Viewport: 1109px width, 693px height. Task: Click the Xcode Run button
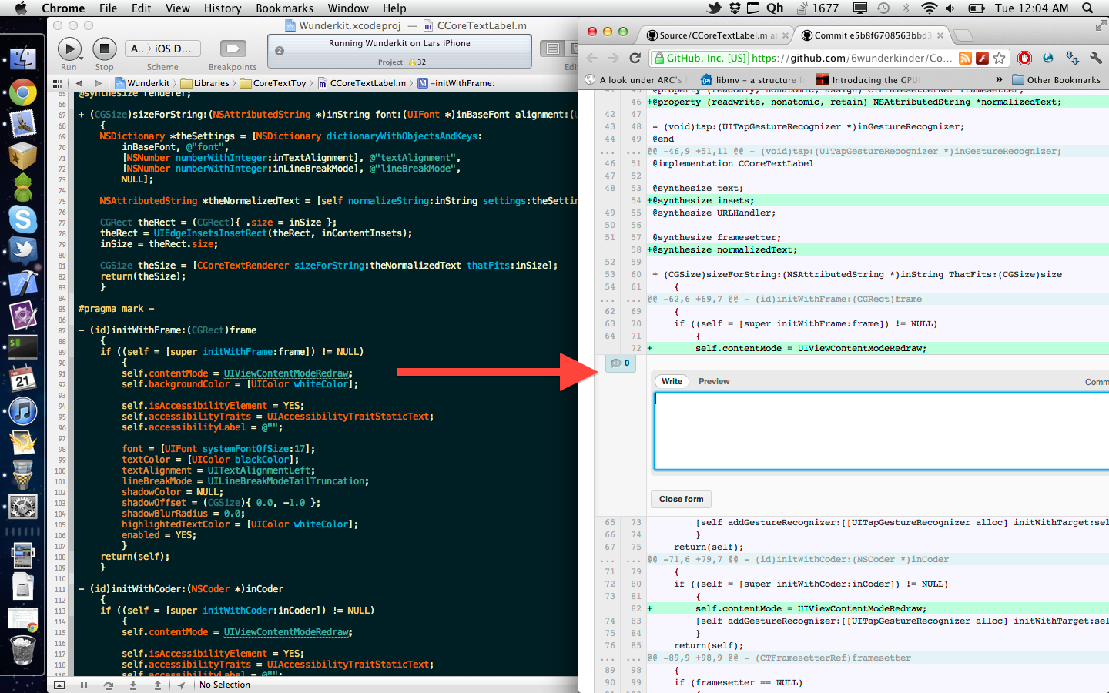[69, 49]
